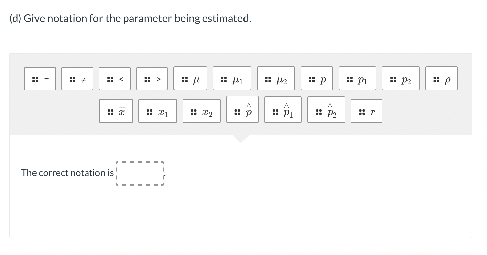
Task: Choose the r sample correlation tile
Action: point(366,111)
